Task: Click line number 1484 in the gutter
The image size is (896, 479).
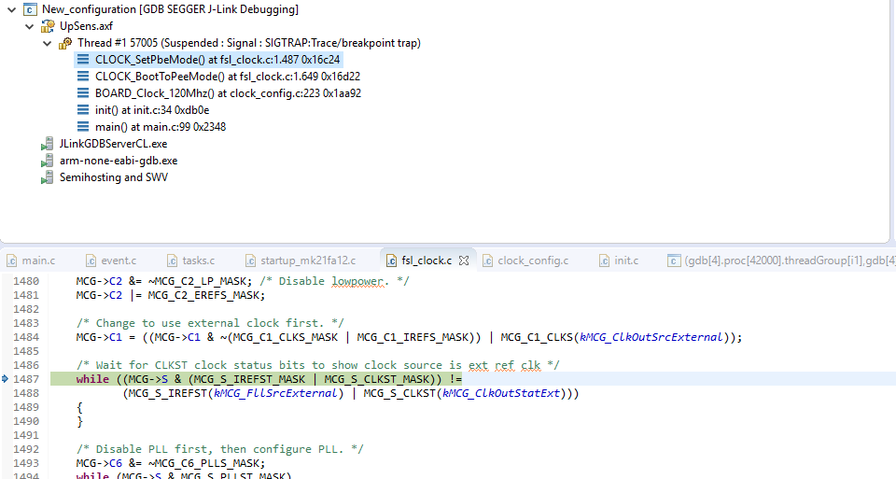Action: [x=26, y=337]
